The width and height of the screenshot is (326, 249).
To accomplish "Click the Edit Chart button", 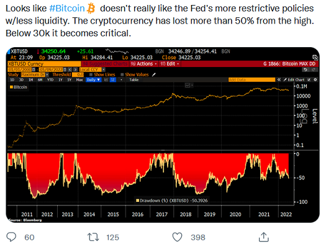I will click(x=294, y=79).
